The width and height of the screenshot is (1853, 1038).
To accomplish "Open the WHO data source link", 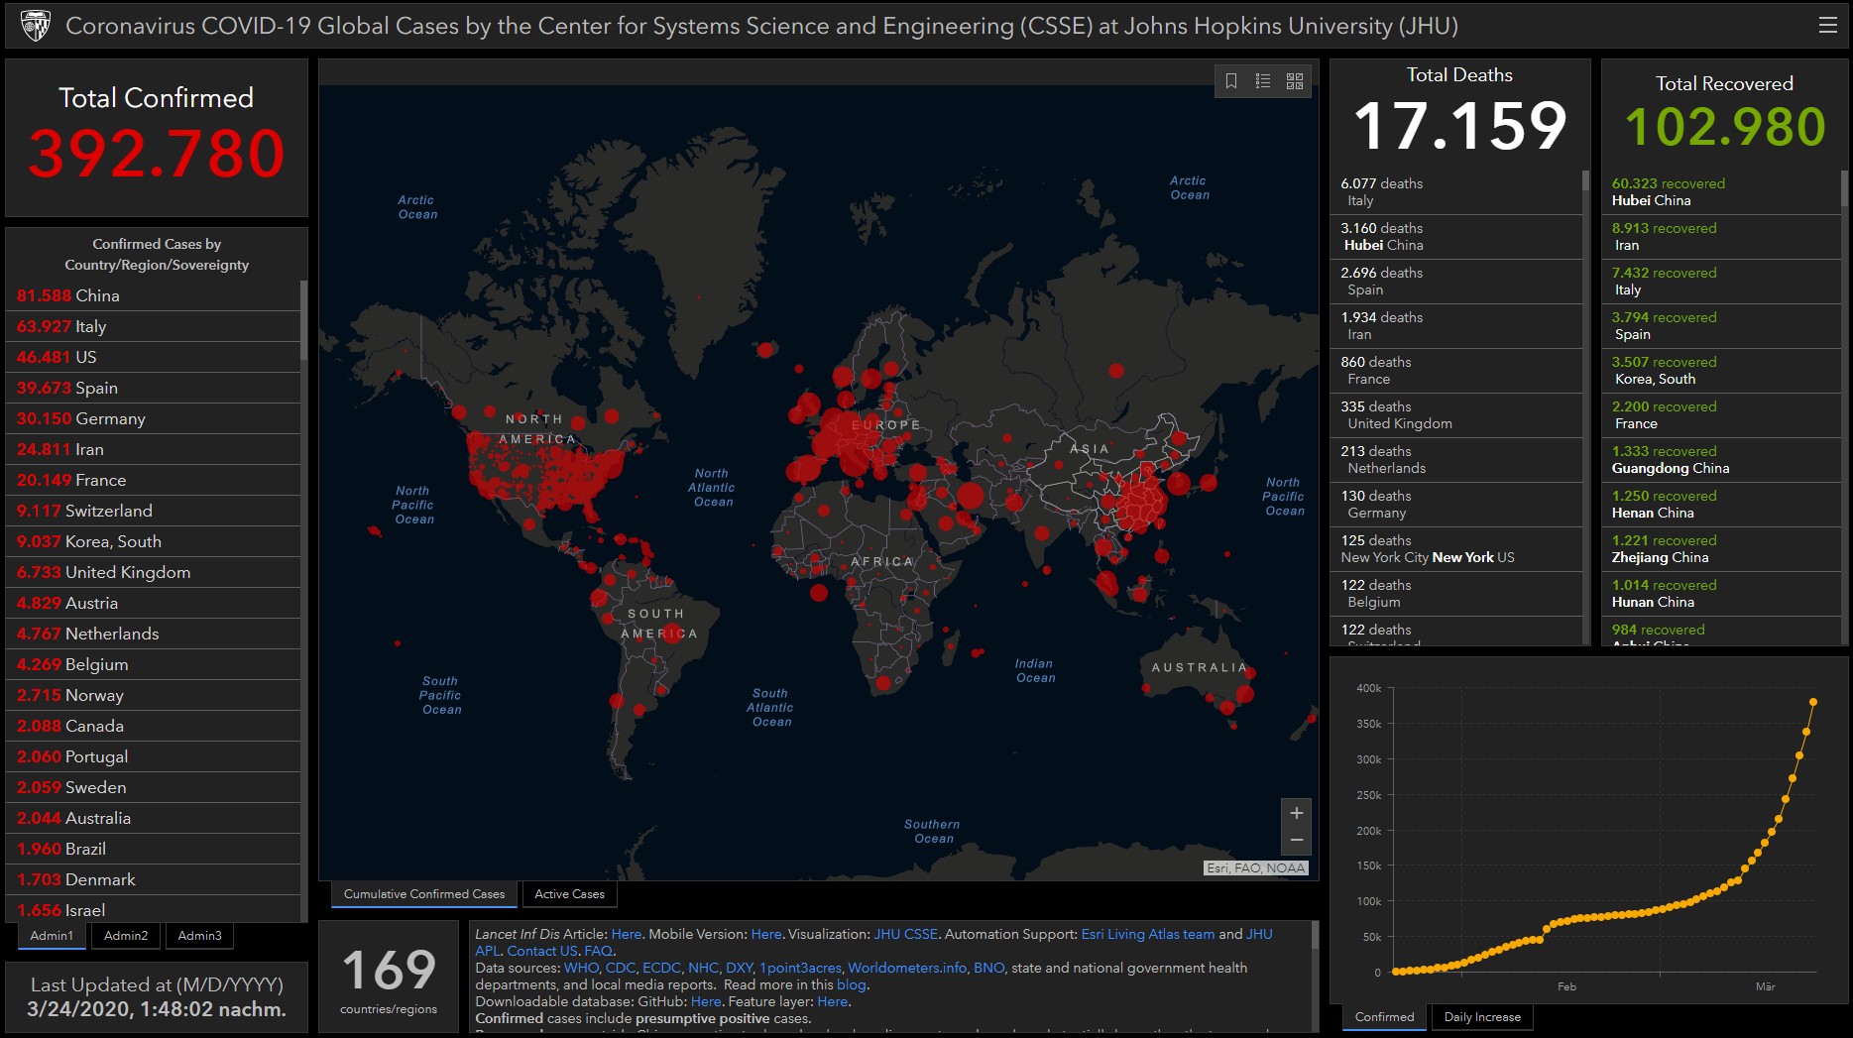I will pos(581,968).
